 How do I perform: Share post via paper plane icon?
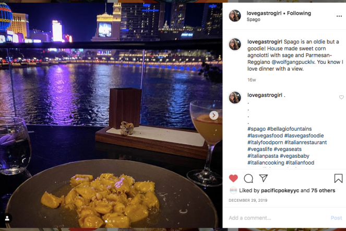263,178
